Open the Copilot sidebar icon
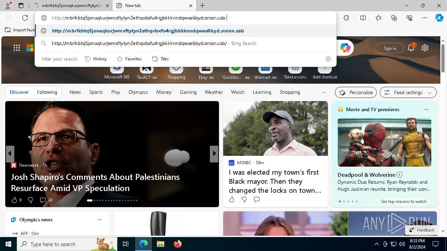The image size is (447, 251). point(439,18)
